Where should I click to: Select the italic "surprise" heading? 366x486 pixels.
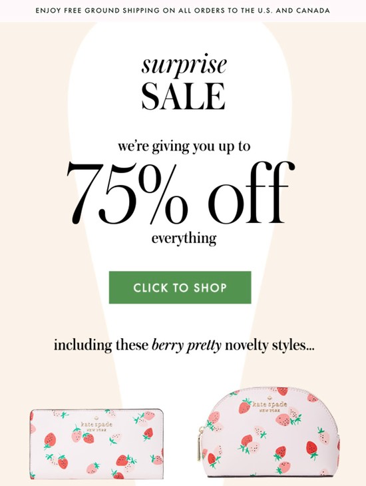tap(184, 65)
